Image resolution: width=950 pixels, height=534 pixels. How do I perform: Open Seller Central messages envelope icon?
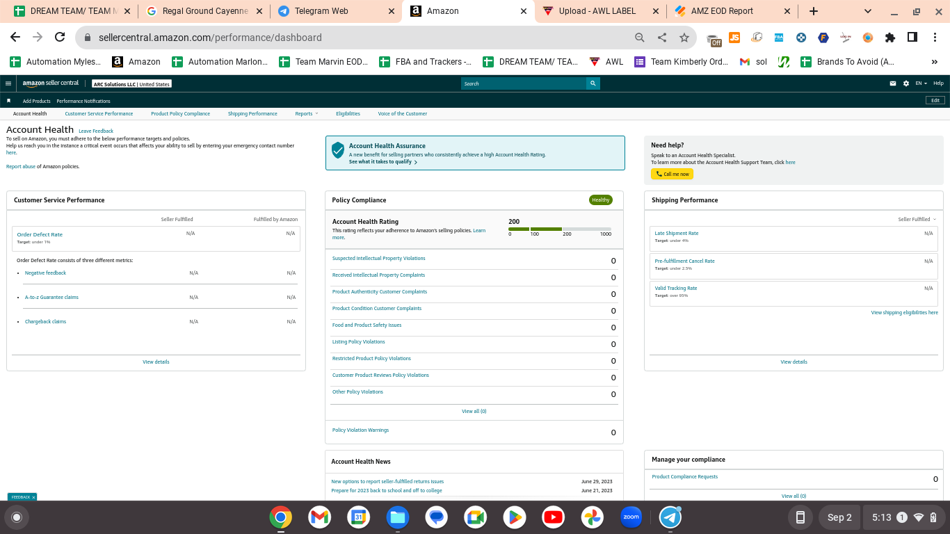(893, 83)
